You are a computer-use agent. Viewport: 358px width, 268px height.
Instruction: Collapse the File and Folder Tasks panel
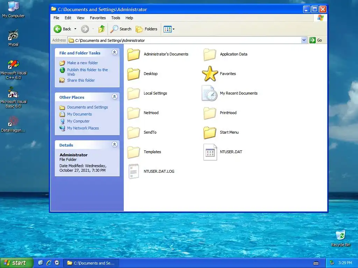point(115,52)
